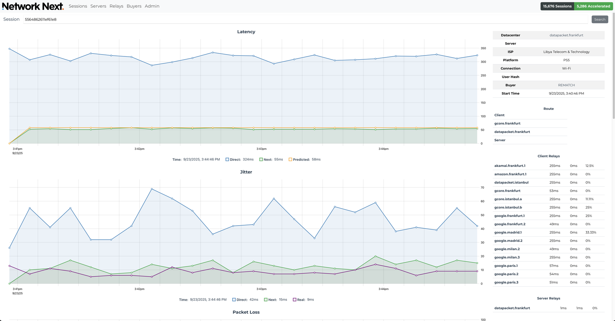Viewport: 615px width, 321px height.
Task: Click the Search button
Action: pyautogui.click(x=600, y=20)
